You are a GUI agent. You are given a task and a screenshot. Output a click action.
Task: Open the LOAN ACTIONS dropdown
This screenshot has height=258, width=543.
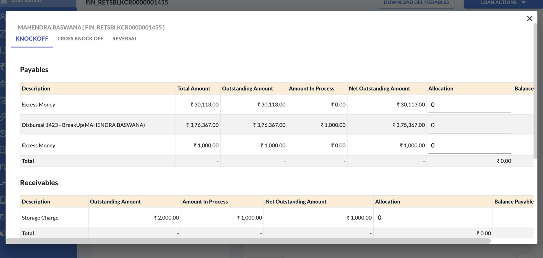pyautogui.click(x=503, y=3)
